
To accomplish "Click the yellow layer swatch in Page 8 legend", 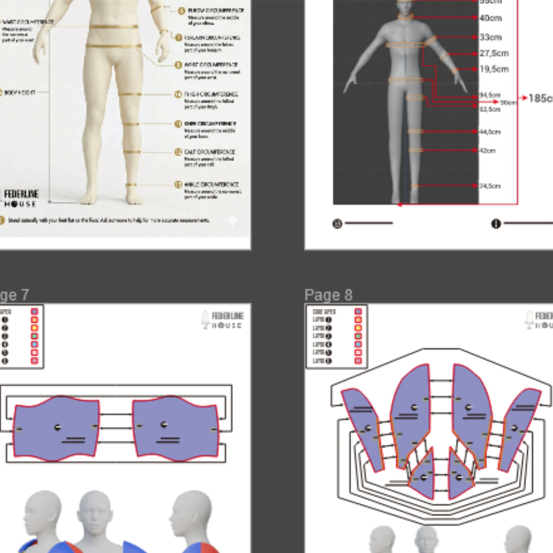I will tap(358, 328).
